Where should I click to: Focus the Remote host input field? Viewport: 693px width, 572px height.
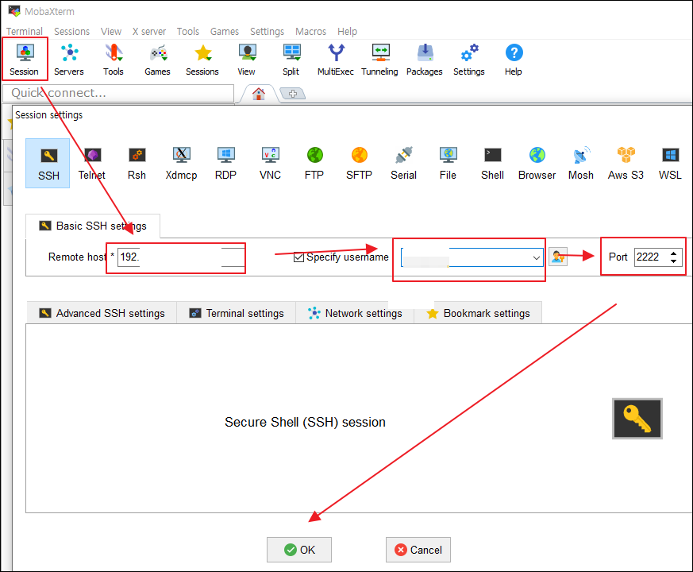point(181,257)
